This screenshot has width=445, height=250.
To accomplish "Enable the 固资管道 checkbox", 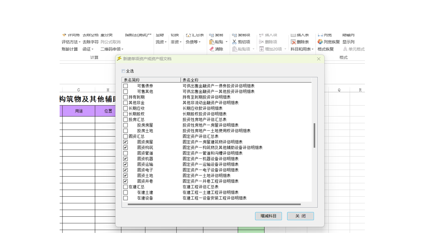I will [126, 153].
